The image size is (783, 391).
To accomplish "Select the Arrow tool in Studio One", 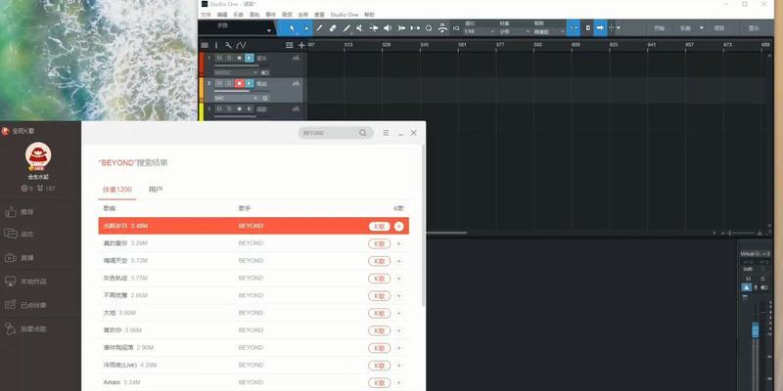I will coord(292,28).
